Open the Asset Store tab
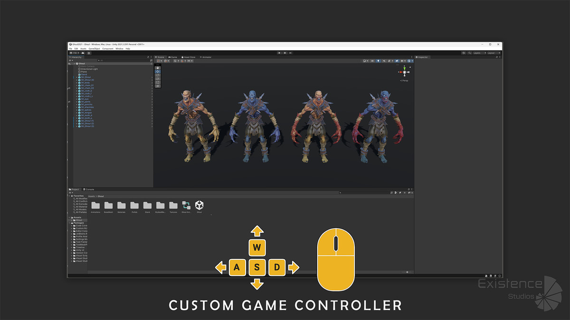The height and width of the screenshot is (320, 570). (x=188, y=57)
